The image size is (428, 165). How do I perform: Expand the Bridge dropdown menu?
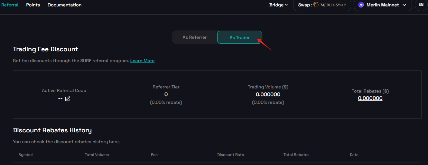click(x=278, y=5)
